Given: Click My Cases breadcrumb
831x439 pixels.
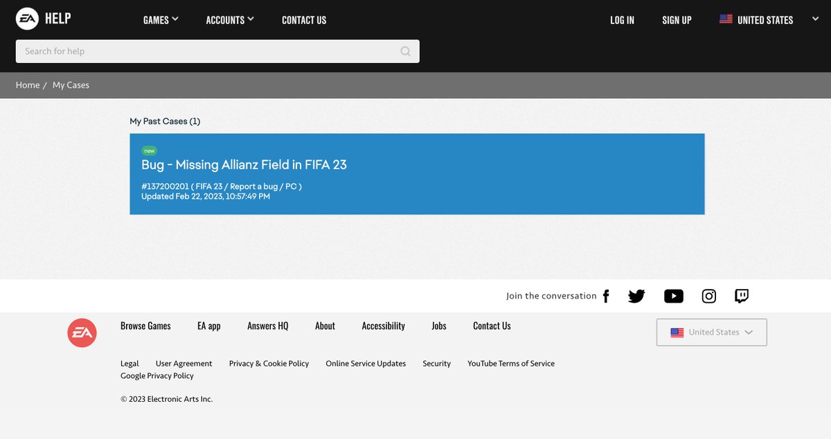Looking at the screenshot, I should point(71,85).
